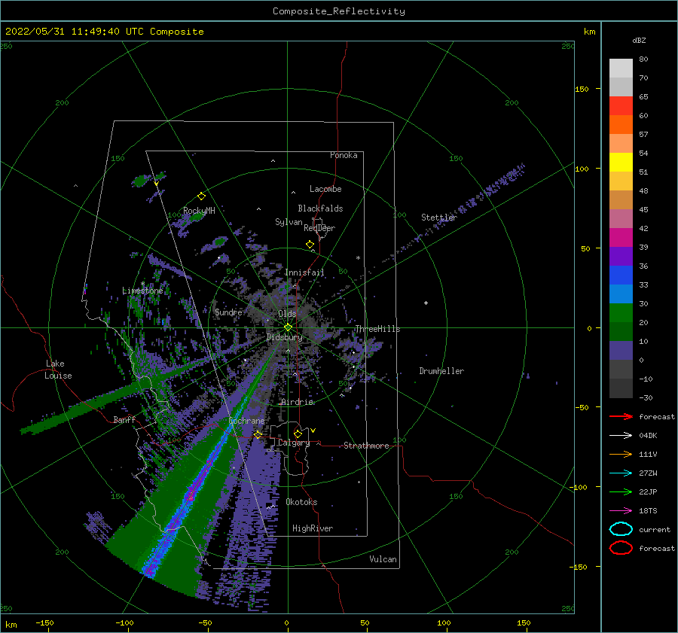Pick the green 22JP arrow in the legend
The height and width of the screenshot is (633, 678).
621,491
